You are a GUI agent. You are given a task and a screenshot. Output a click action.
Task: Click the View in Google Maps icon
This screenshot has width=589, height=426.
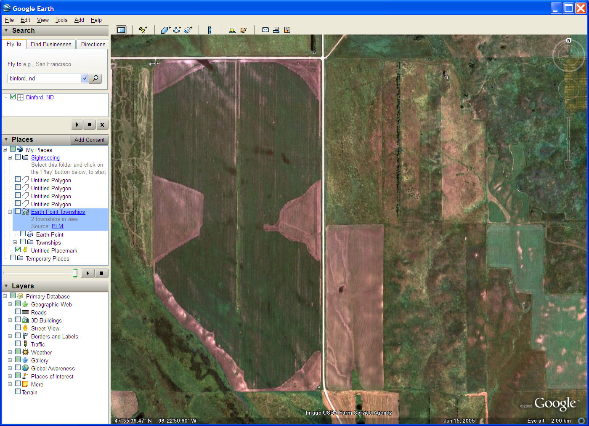click(287, 30)
